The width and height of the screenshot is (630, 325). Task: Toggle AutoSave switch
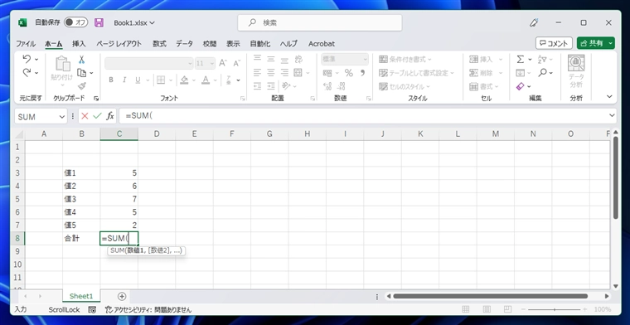[x=75, y=22]
